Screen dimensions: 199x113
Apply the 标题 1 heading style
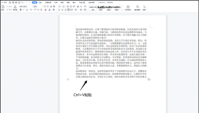[x=101, y=8]
